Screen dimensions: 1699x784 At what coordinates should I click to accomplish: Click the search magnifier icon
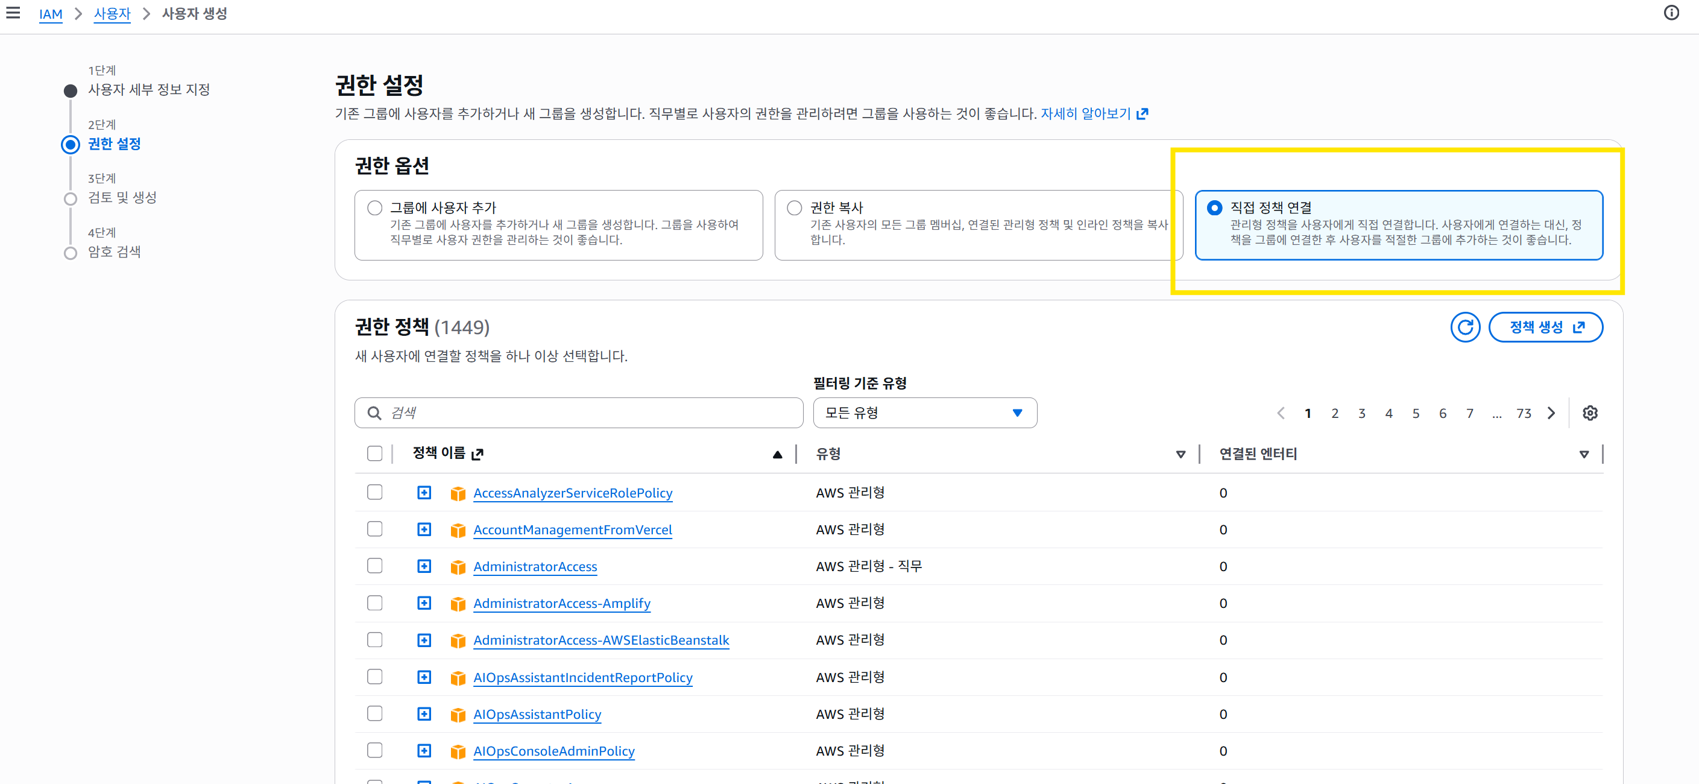click(x=374, y=413)
